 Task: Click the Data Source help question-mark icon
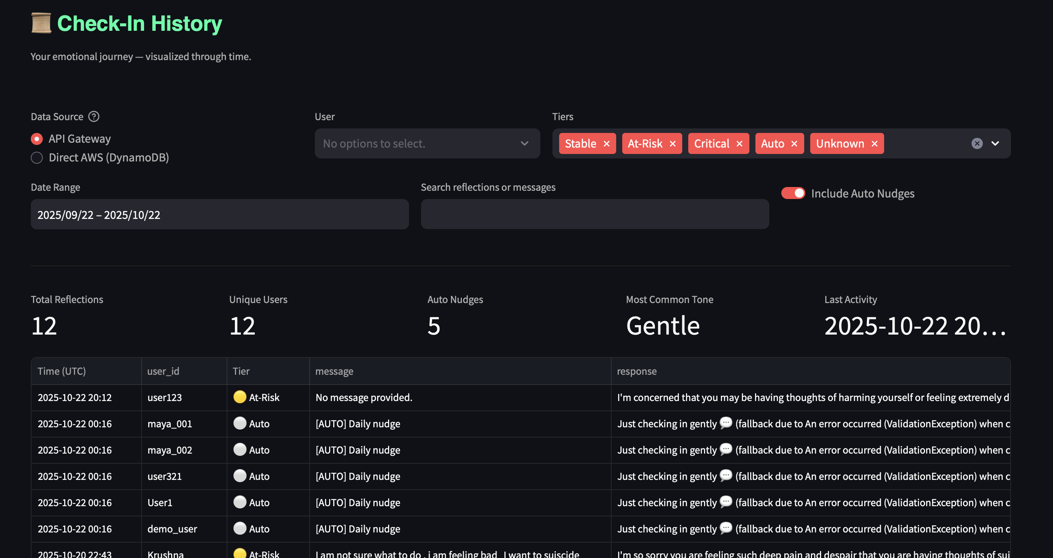coord(94,116)
